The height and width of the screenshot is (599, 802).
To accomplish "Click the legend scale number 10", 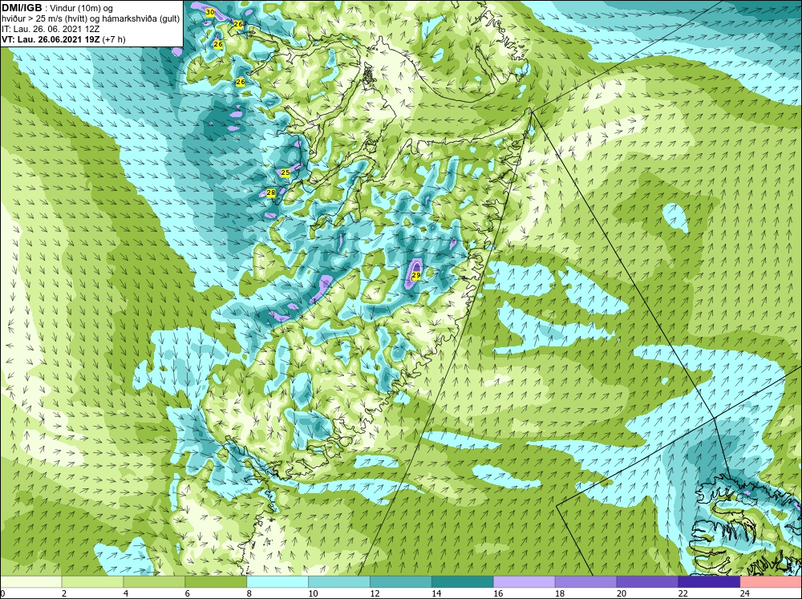I will click(313, 593).
